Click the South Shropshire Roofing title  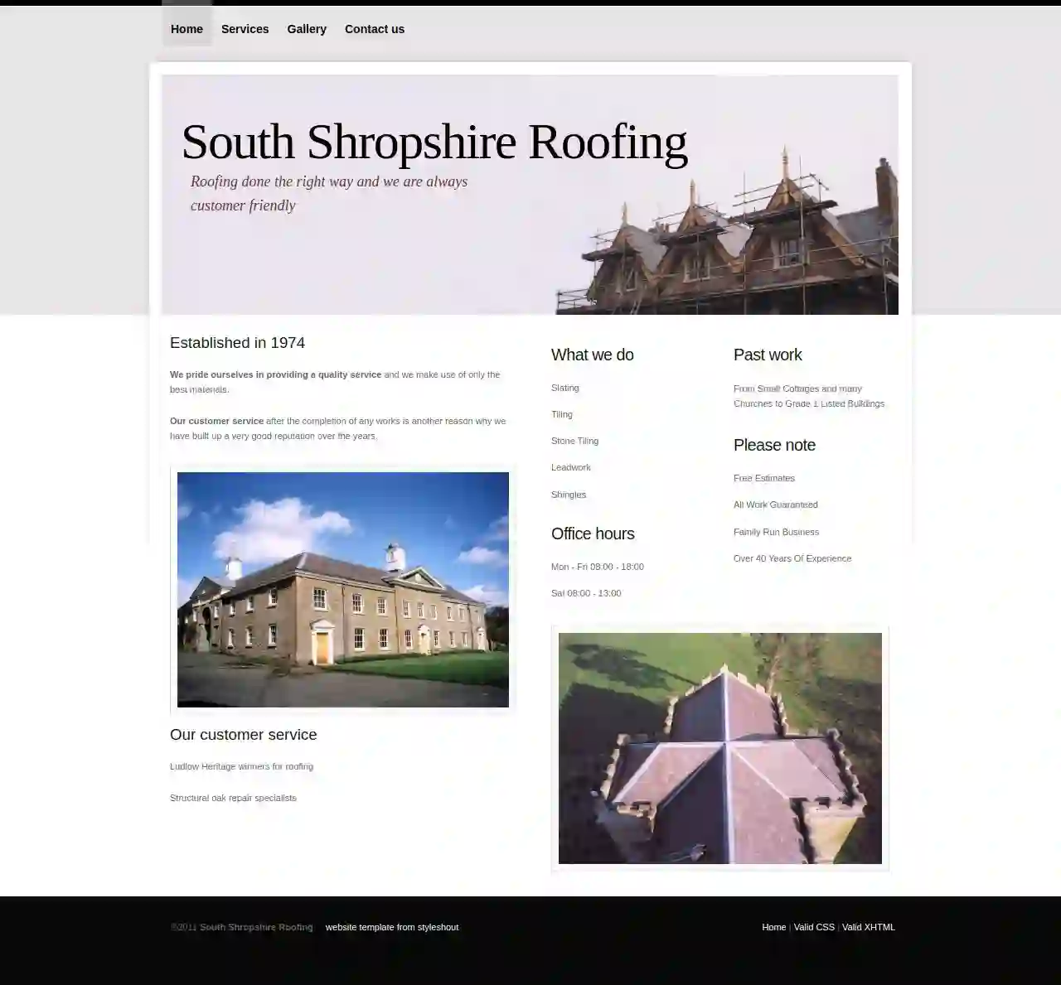tap(434, 142)
